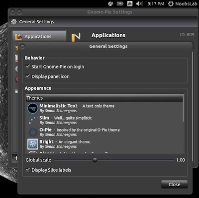Viewport: 199px width, 198px height.
Task: Open the battery indicator in top panel
Action: tap(120, 3)
